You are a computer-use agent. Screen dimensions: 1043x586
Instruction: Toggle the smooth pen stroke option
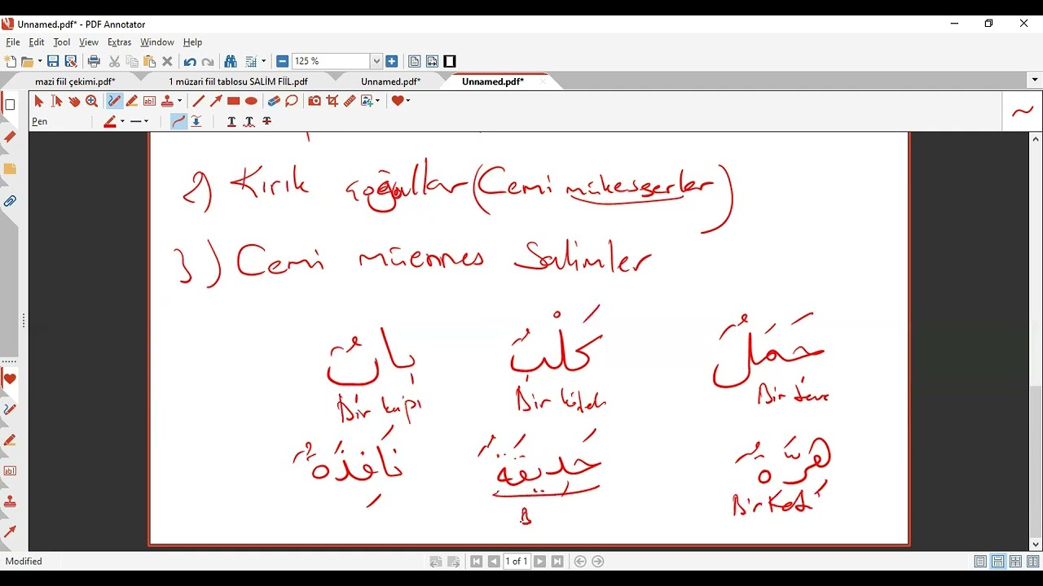tap(178, 121)
